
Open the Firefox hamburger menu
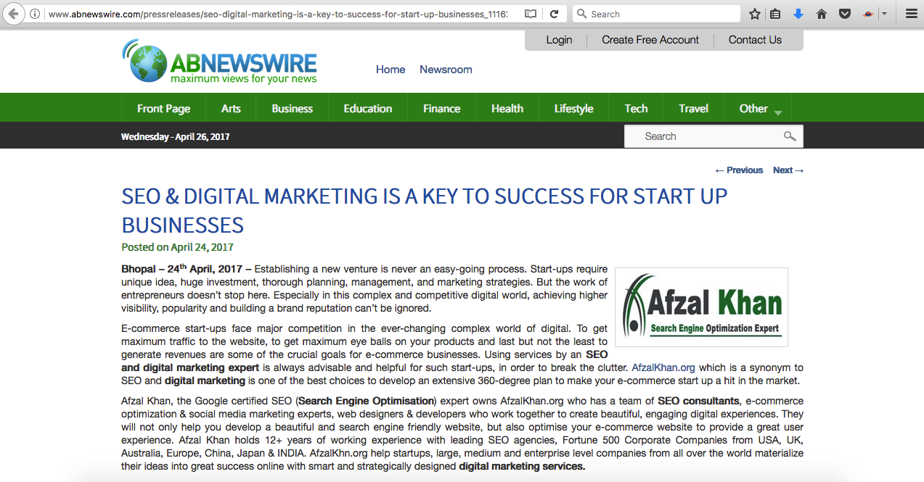click(x=911, y=14)
